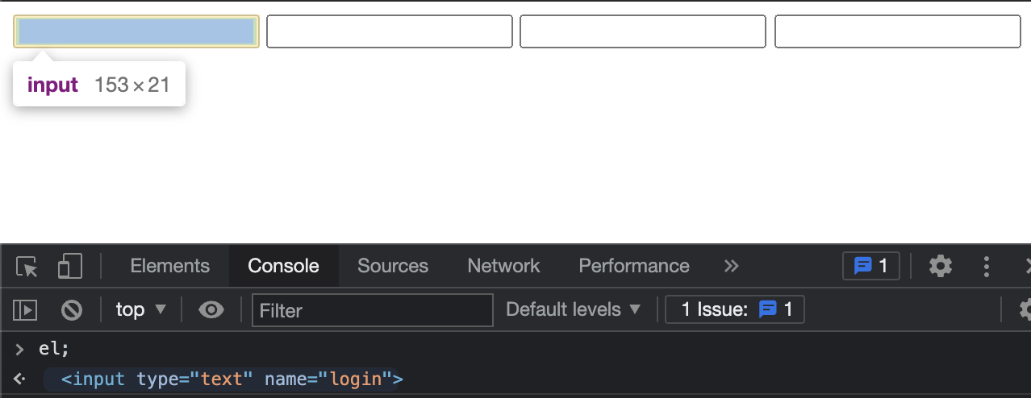The image size is (1031, 398).
Task: Open the issues counter badge in tab bar
Action: (x=870, y=266)
